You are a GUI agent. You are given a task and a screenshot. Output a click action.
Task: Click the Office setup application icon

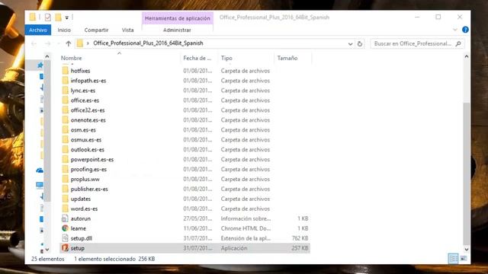[65, 248]
